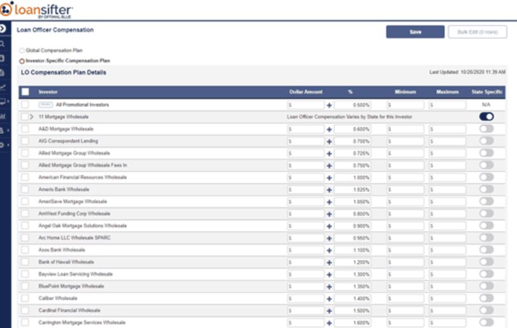Check the select-all checkbox in the table header
The width and height of the screenshot is (517, 328).
pyautogui.click(x=25, y=92)
